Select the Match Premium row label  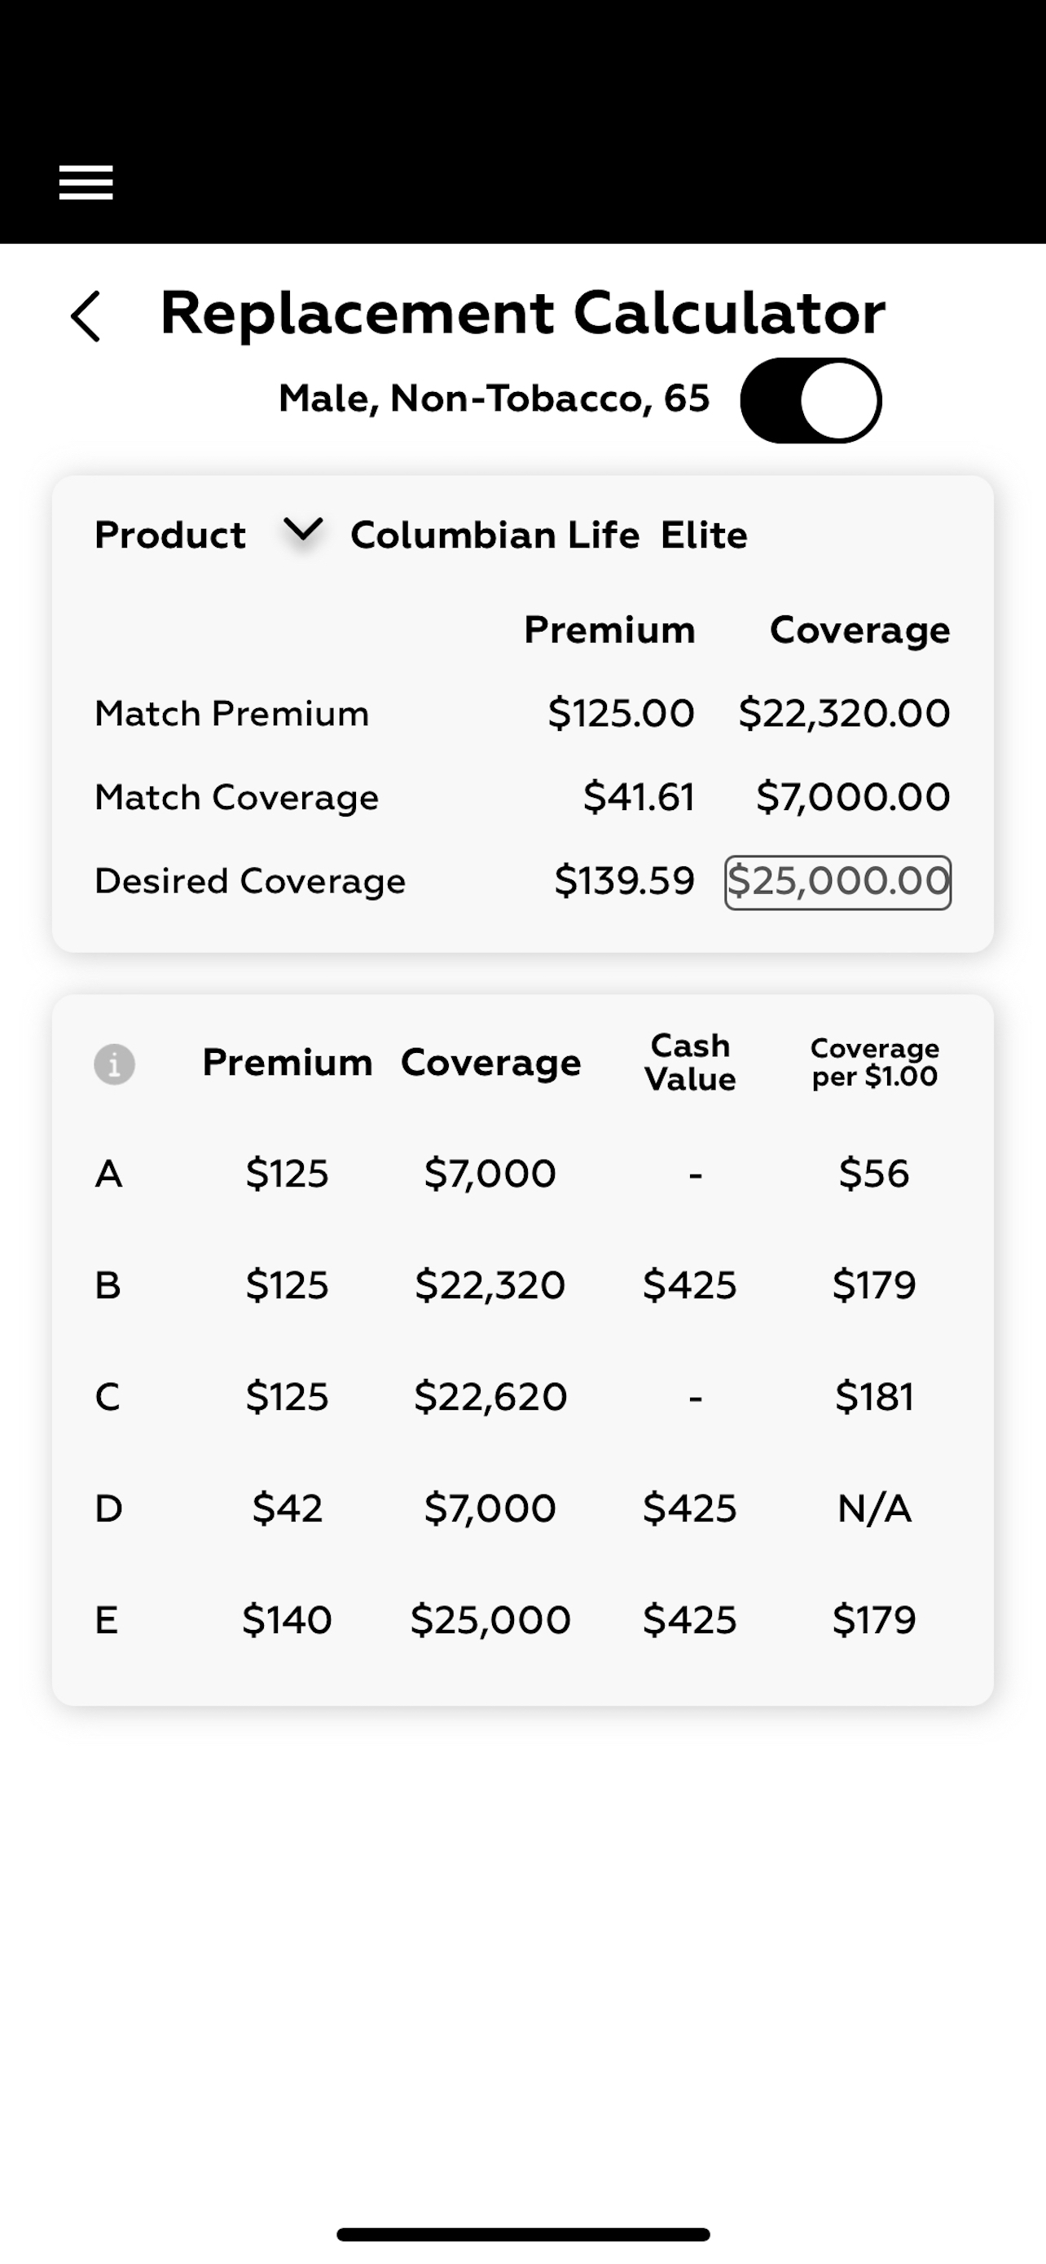tap(232, 713)
